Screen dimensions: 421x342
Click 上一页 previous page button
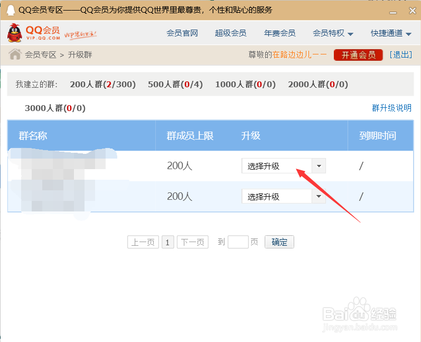(x=143, y=242)
